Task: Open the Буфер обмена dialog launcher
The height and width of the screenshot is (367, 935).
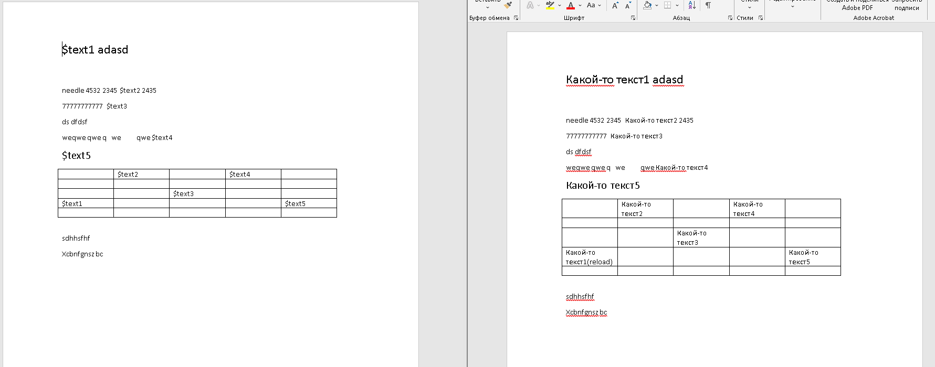Action: click(x=516, y=18)
